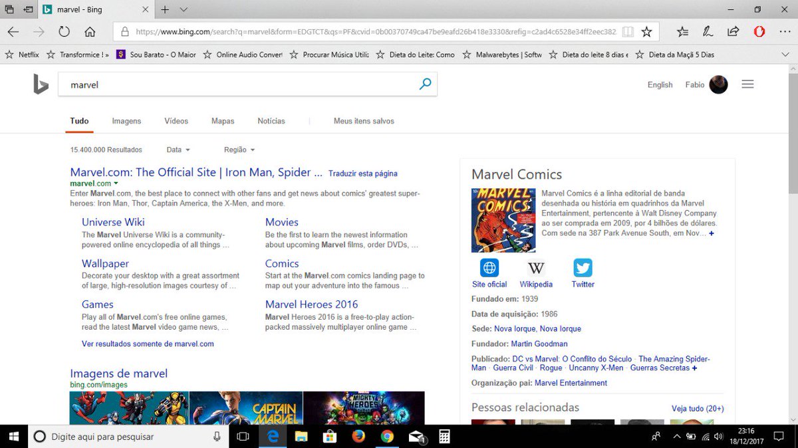Click the Bing search magnifier icon

click(x=425, y=84)
